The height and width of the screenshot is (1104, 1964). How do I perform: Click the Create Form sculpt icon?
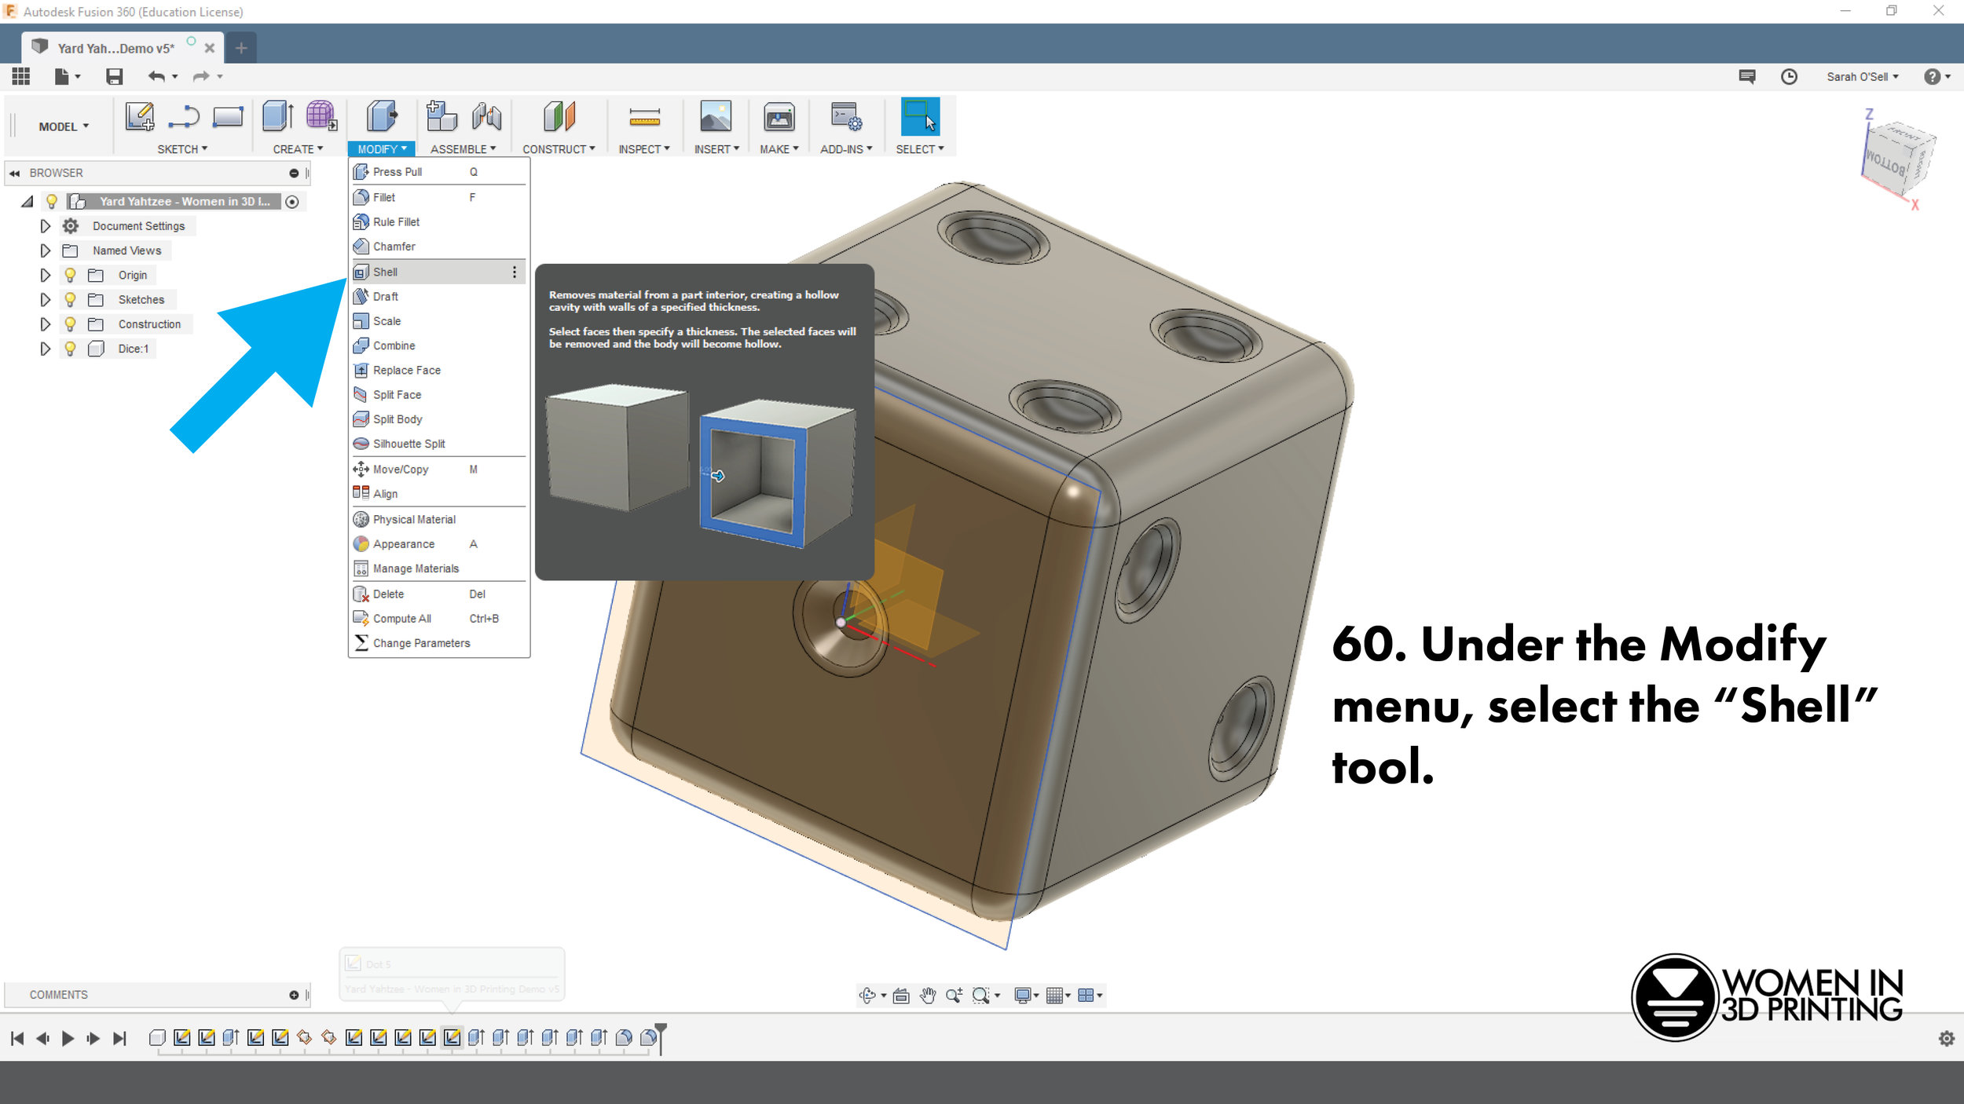point(321,116)
